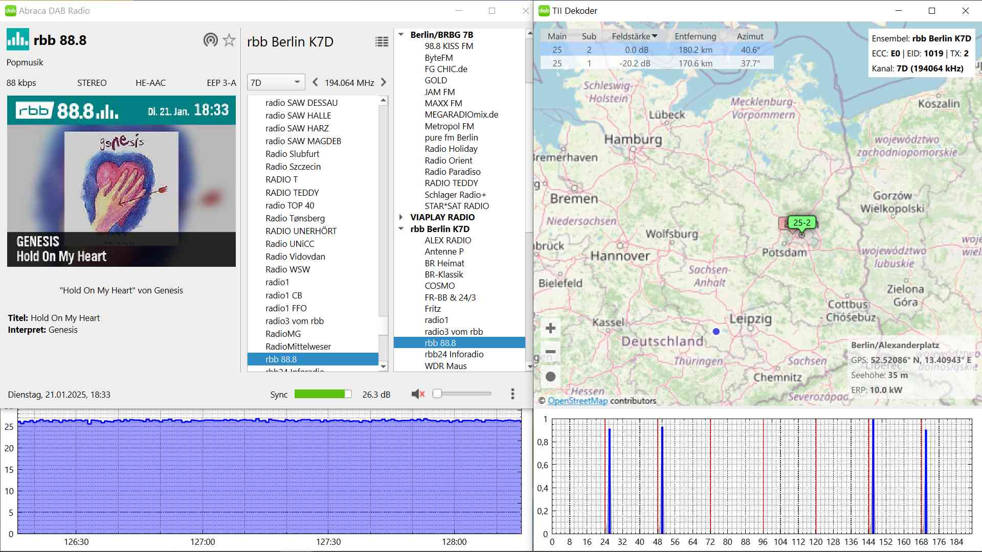Step to the previous channel frequency
The width and height of the screenshot is (982, 552).
click(315, 82)
